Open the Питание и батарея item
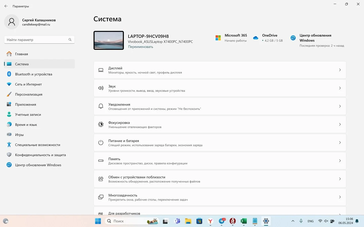The image size is (364, 227). point(220,143)
